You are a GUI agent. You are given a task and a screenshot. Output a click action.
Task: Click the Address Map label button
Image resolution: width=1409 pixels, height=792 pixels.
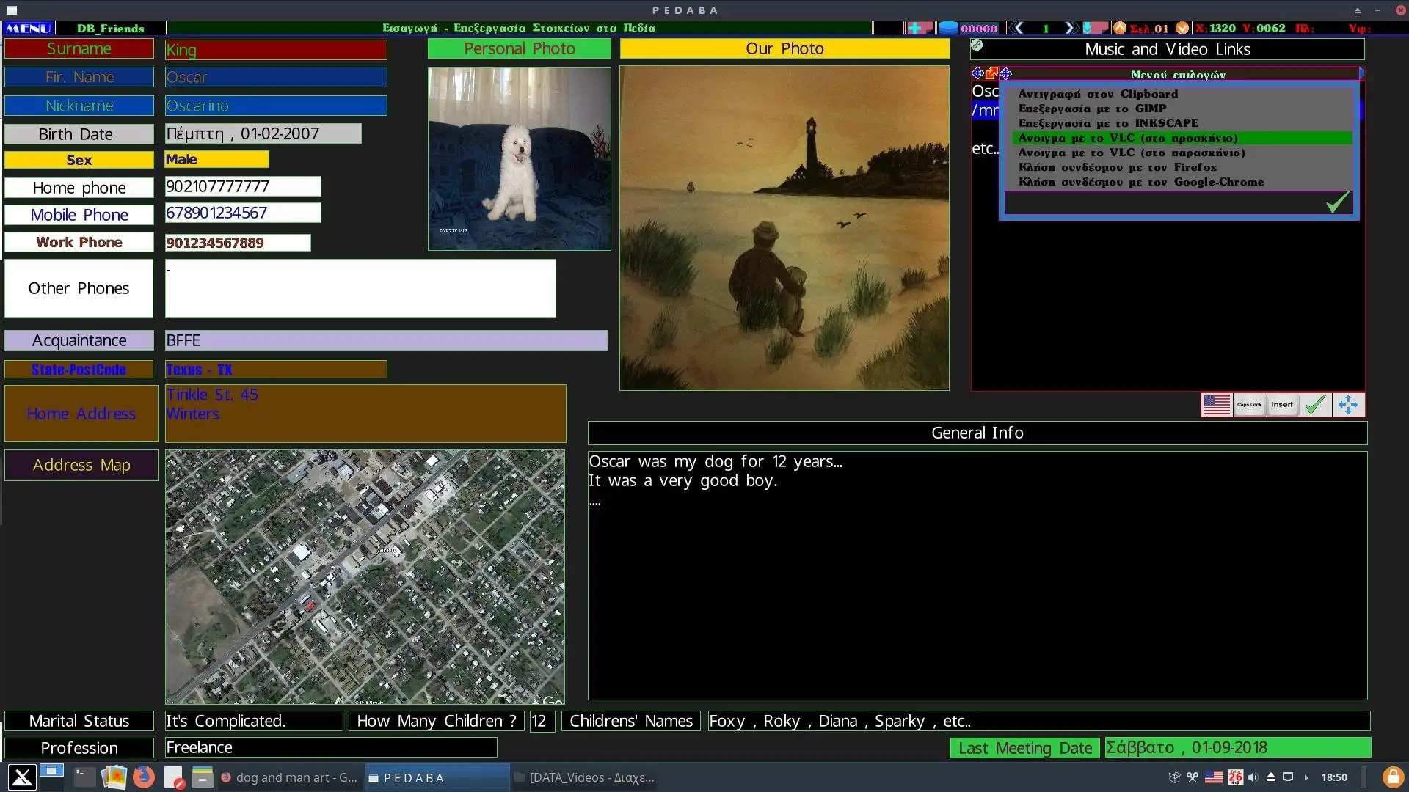pos(81,465)
